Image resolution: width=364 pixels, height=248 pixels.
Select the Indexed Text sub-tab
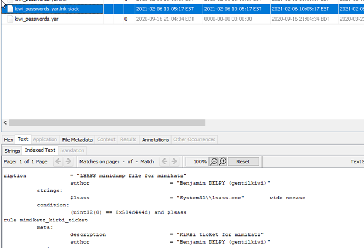[x=39, y=150]
